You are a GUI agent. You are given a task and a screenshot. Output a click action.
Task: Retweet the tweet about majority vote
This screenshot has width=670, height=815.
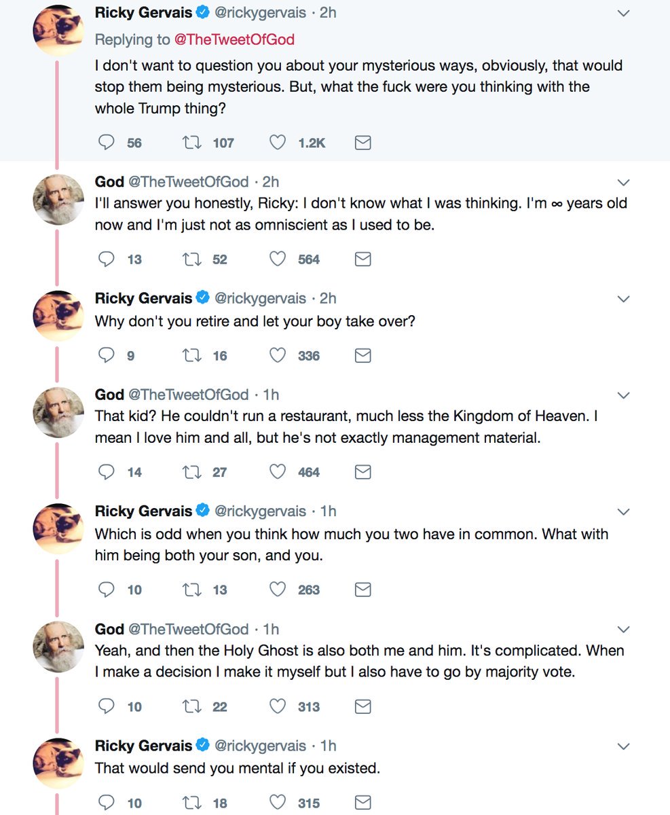[x=193, y=706]
